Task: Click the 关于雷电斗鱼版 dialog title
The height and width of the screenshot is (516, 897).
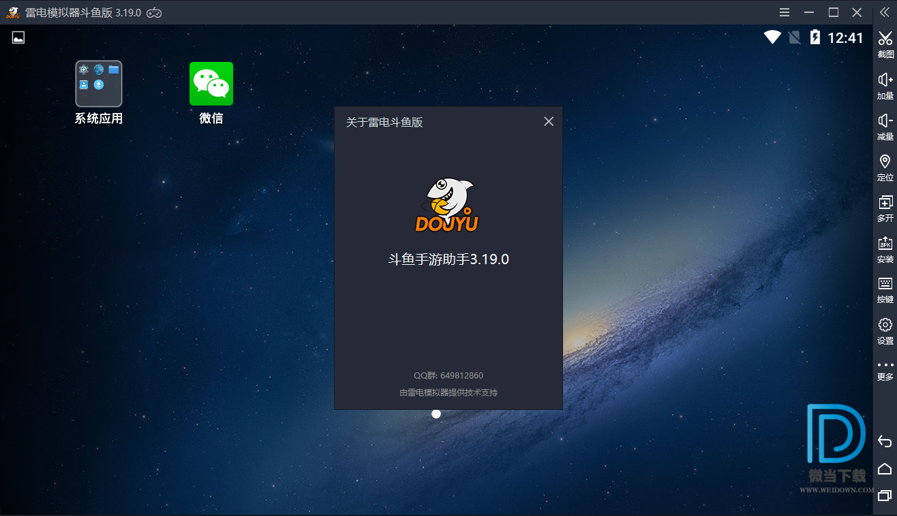Action: click(384, 122)
